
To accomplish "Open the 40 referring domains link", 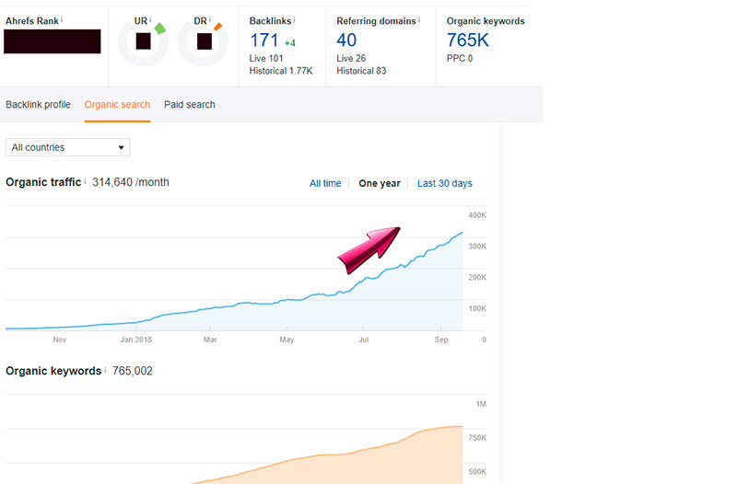I will tap(346, 40).
